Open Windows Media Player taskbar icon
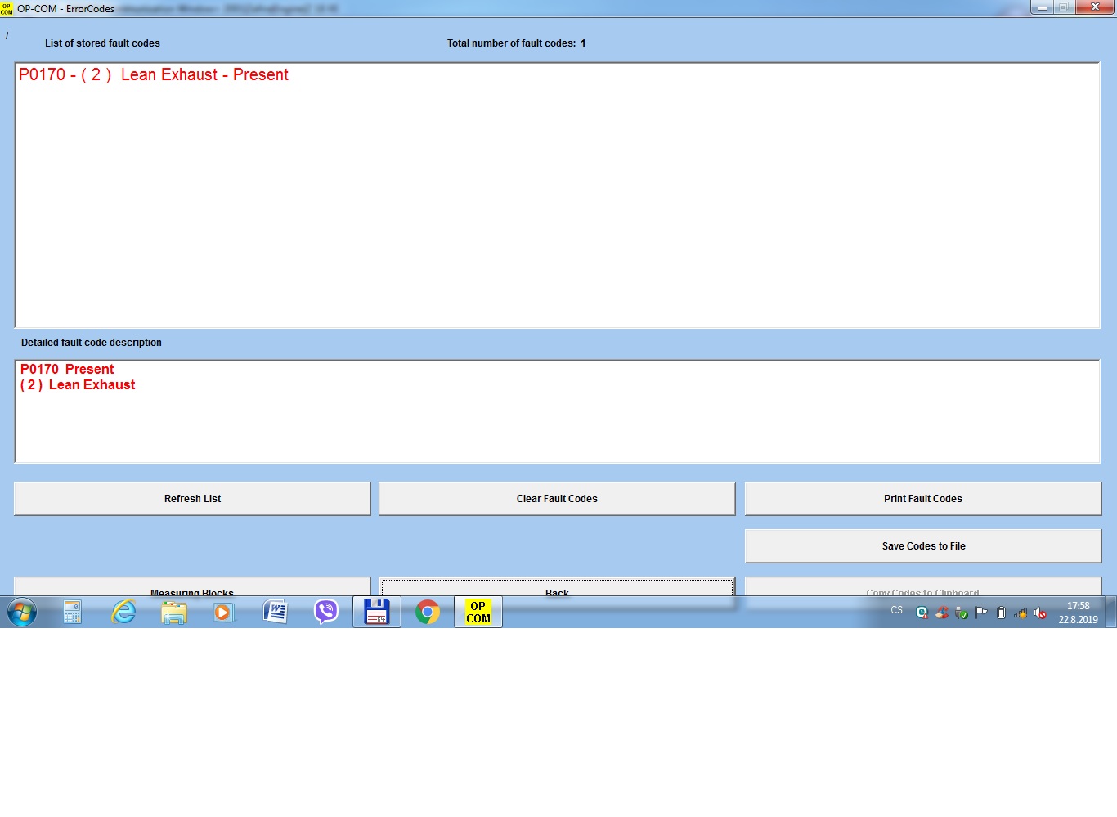1117x817 pixels. pos(223,612)
